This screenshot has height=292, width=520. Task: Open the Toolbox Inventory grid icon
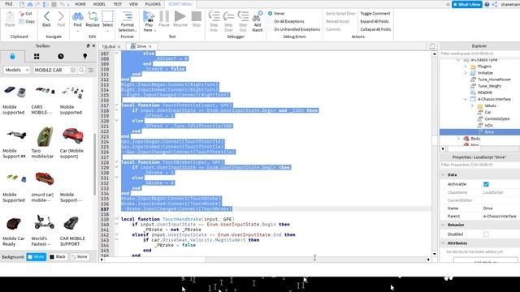click(37, 56)
